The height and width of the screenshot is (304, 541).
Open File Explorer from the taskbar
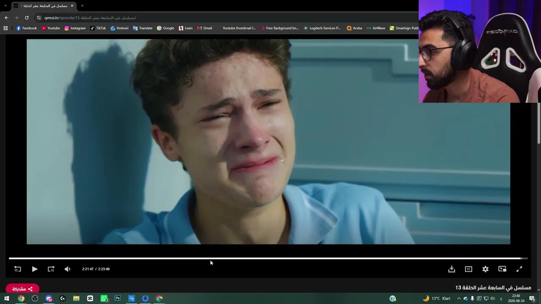pyautogui.click(x=76, y=299)
